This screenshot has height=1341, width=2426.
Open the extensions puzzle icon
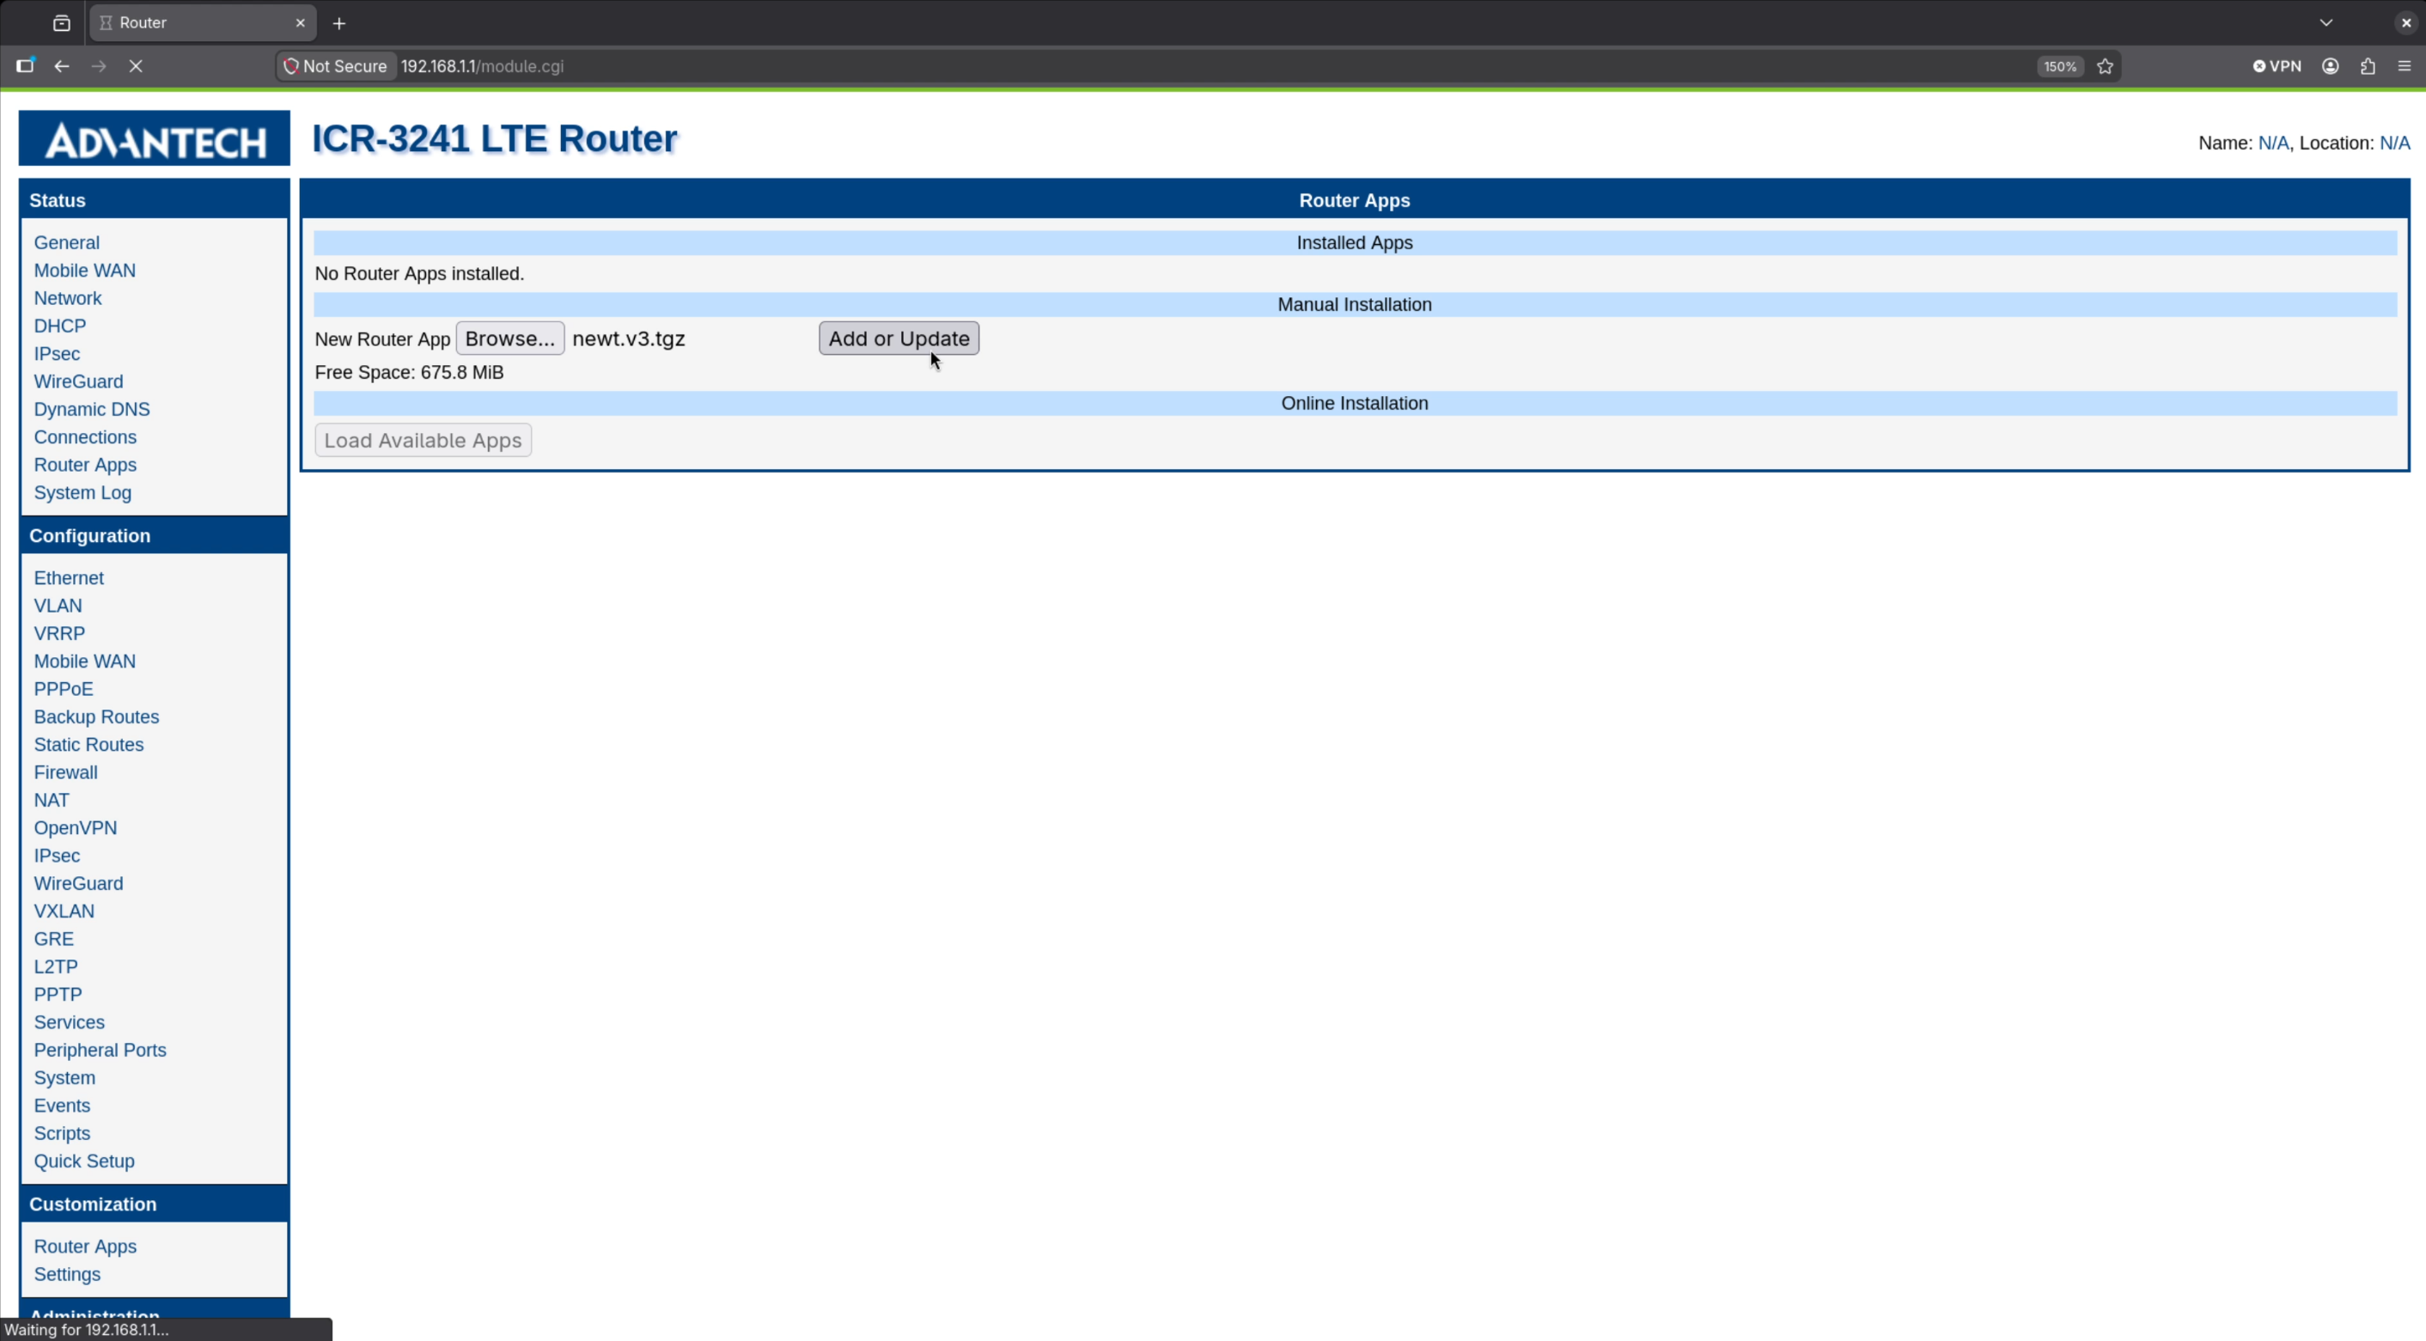pyautogui.click(x=2368, y=66)
